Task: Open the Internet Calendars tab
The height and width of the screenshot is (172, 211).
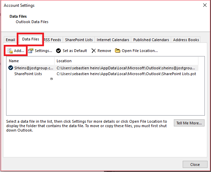Action: (x=113, y=40)
